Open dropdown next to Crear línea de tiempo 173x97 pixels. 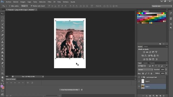coord(82,90)
